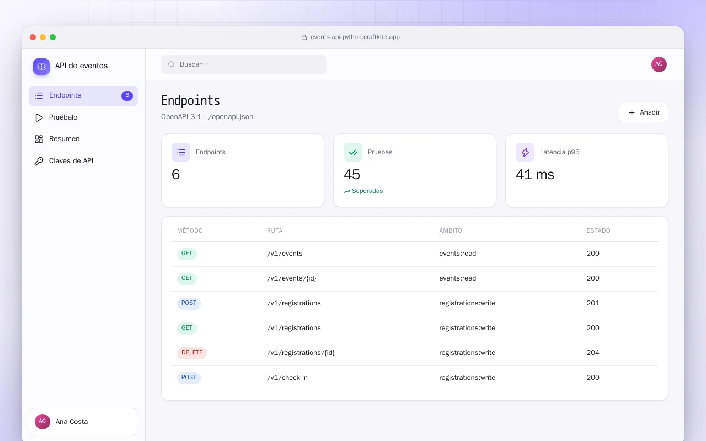Viewport: 706px width, 441px height.
Task: Click the events-api-python.craftkite.app URL
Action: coord(355,37)
